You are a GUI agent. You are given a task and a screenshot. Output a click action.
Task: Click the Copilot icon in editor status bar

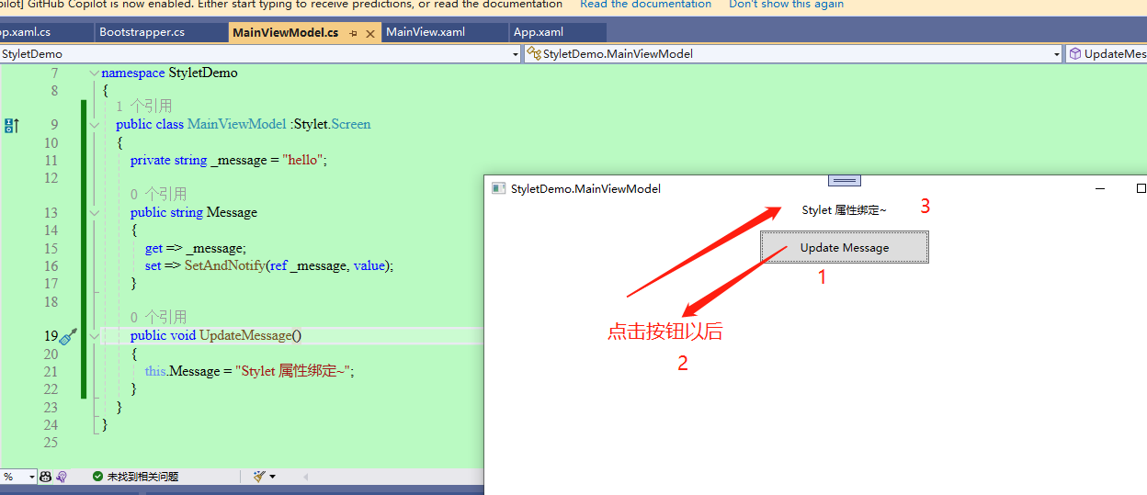click(46, 477)
